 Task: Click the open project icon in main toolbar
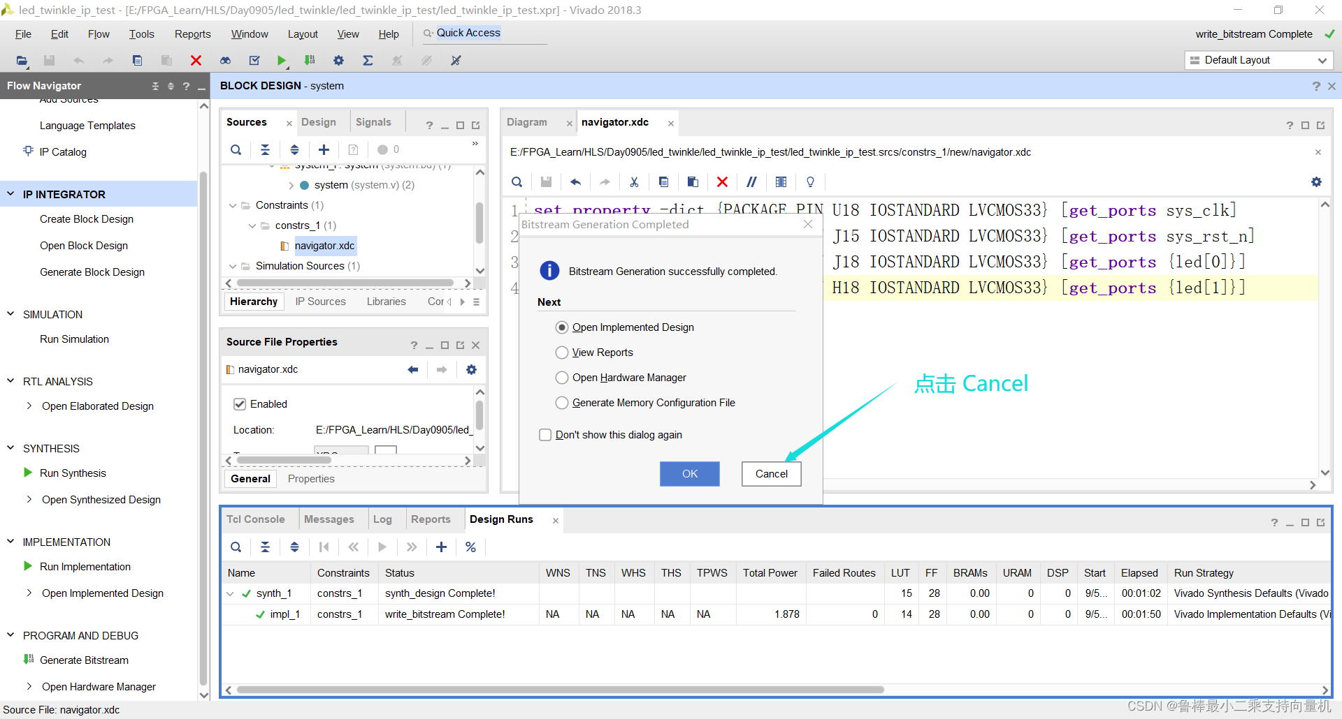(22, 61)
